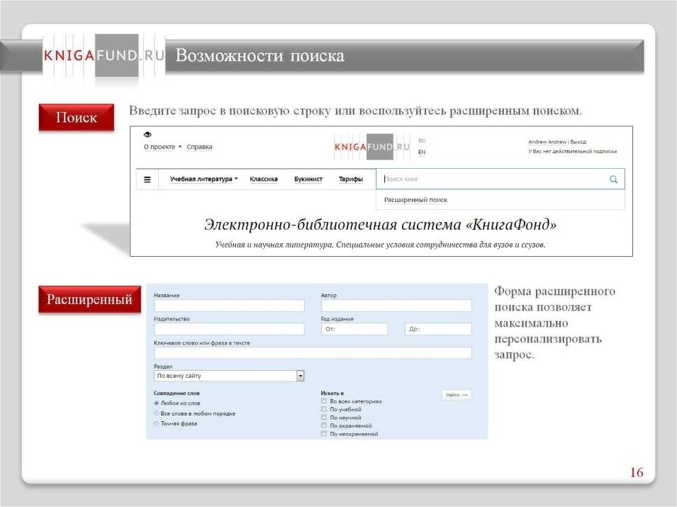Open the Справка help link
The image size is (677, 507).
200,147
